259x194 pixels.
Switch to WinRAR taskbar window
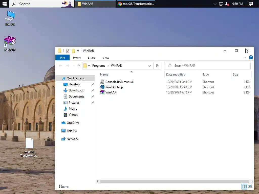(95, 4)
